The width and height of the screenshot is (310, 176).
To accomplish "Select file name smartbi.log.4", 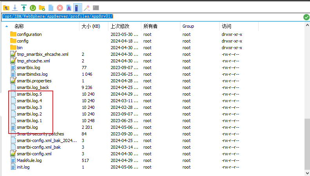I will 29,101.
